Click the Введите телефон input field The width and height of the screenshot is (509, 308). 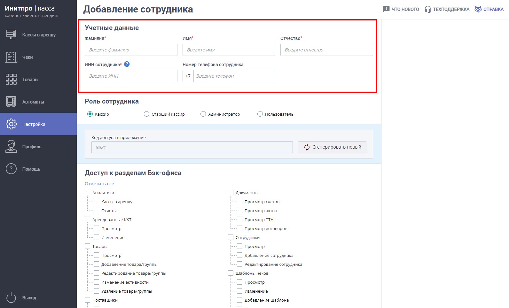pyautogui.click(x=234, y=76)
